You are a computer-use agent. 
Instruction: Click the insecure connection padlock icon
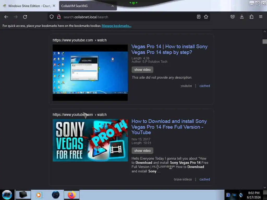59,17
